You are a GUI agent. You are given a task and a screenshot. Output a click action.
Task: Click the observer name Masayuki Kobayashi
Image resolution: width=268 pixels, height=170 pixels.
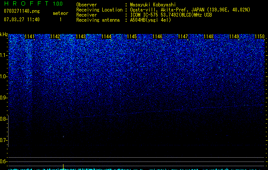[x=153, y=5]
